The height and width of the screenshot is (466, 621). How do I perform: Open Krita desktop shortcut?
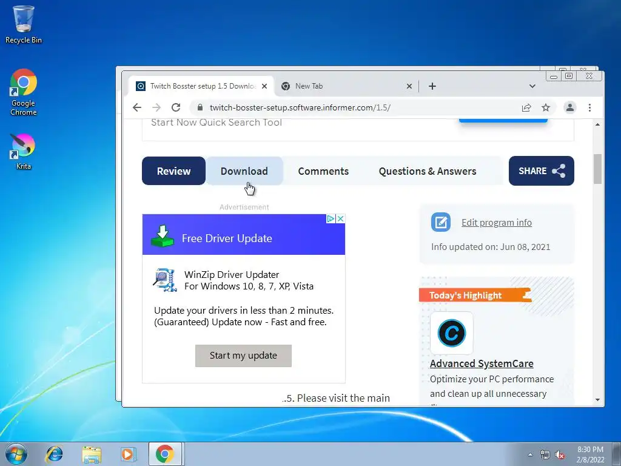pos(24,151)
